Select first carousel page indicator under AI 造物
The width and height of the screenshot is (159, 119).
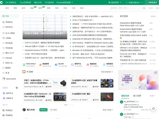click(66, 105)
